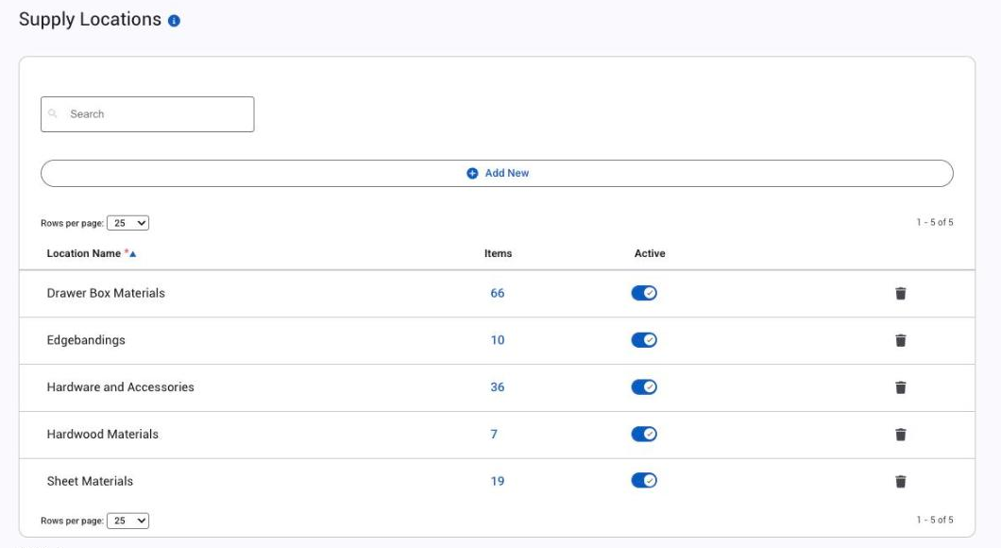
Task: Delete the Drawer Box Materials location
Action: (x=900, y=293)
